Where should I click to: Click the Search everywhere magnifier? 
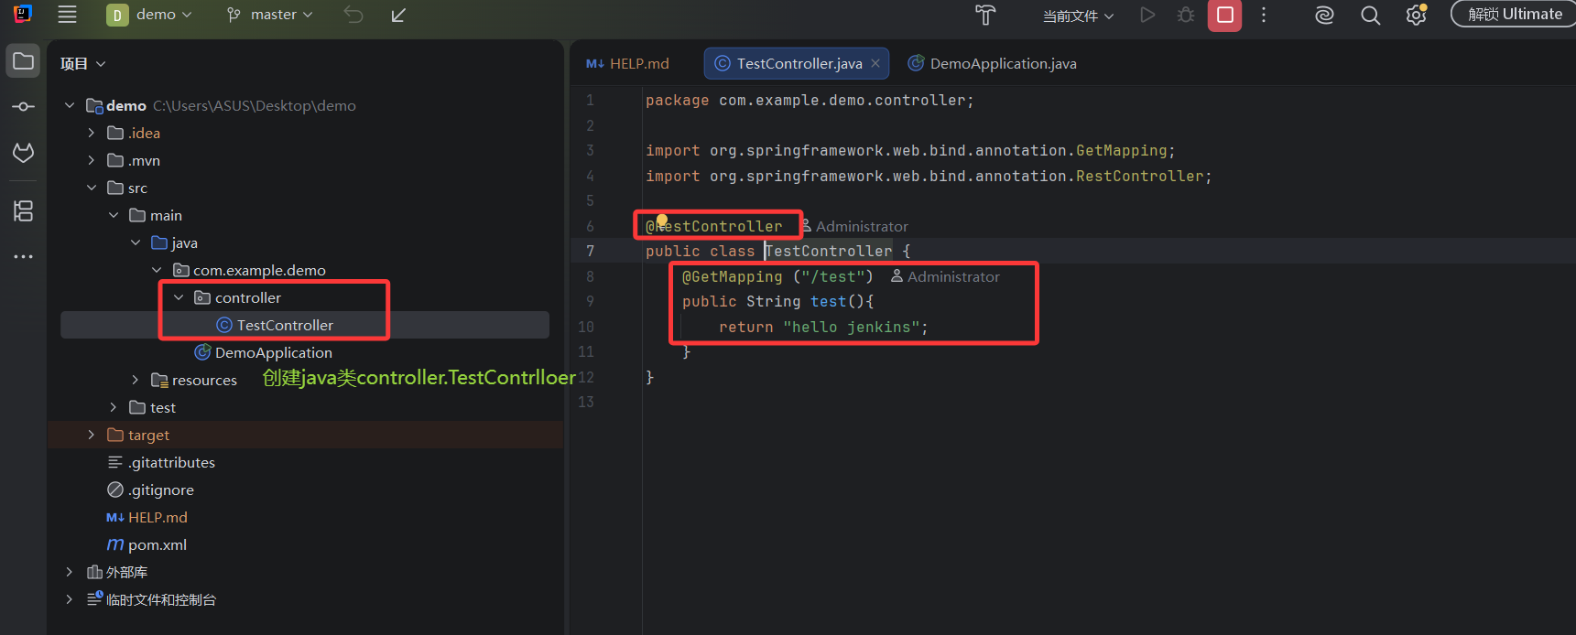click(1370, 15)
